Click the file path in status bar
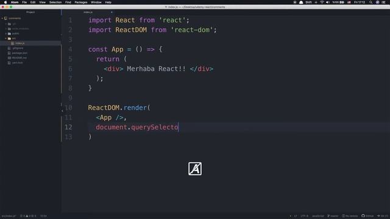390x219 pixels. point(9,216)
